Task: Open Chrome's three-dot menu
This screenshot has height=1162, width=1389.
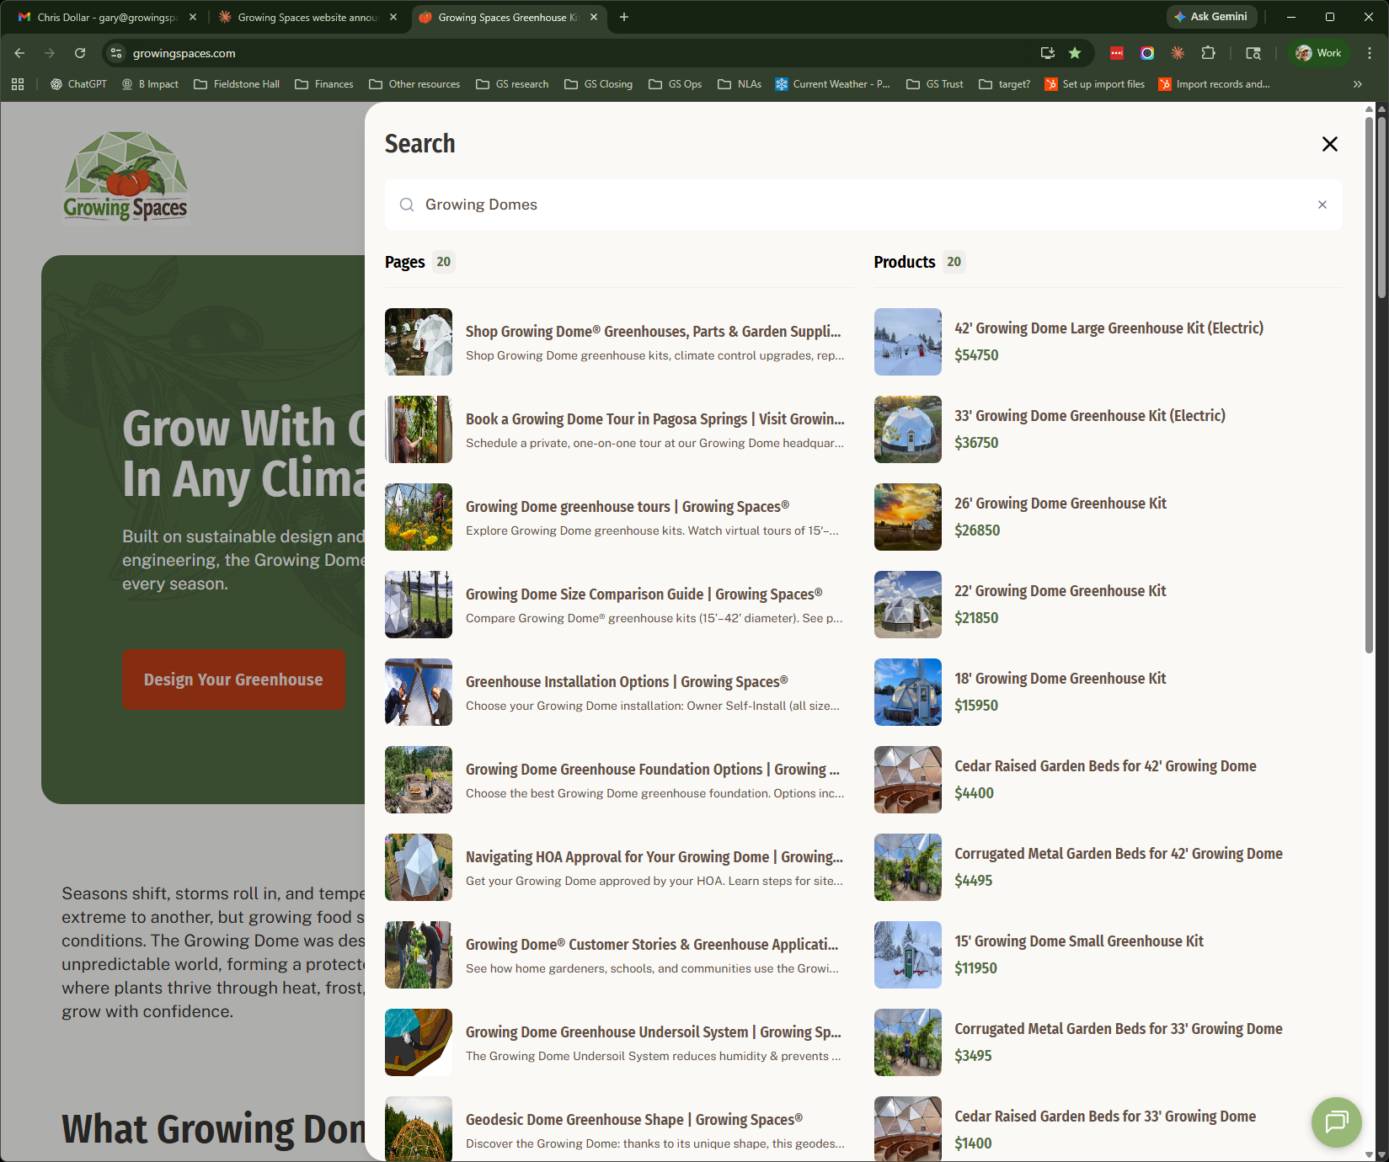Action: tap(1370, 53)
